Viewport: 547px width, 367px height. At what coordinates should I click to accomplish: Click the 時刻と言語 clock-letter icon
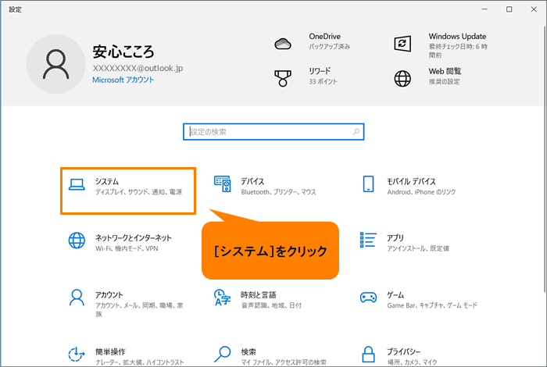tap(222, 298)
